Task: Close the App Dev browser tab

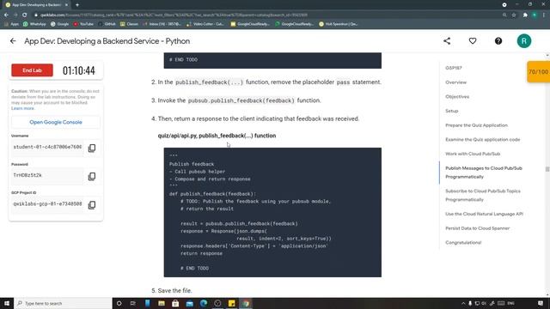Action: coord(66,5)
